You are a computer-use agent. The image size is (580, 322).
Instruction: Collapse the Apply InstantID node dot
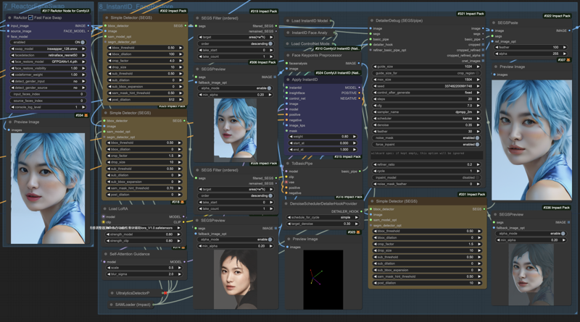coord(288,80)
